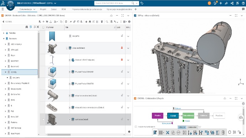Click lock icon on sklop ceo(Default) row
The width and height of the screenshot is (246, 138).
122,48
